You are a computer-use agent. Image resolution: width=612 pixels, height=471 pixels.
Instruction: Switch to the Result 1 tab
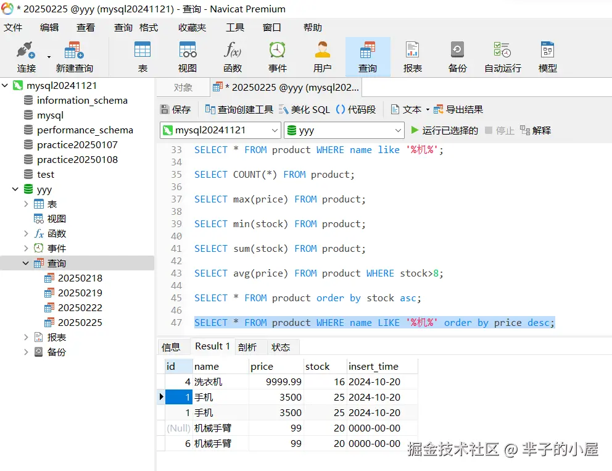pos(213,346)
